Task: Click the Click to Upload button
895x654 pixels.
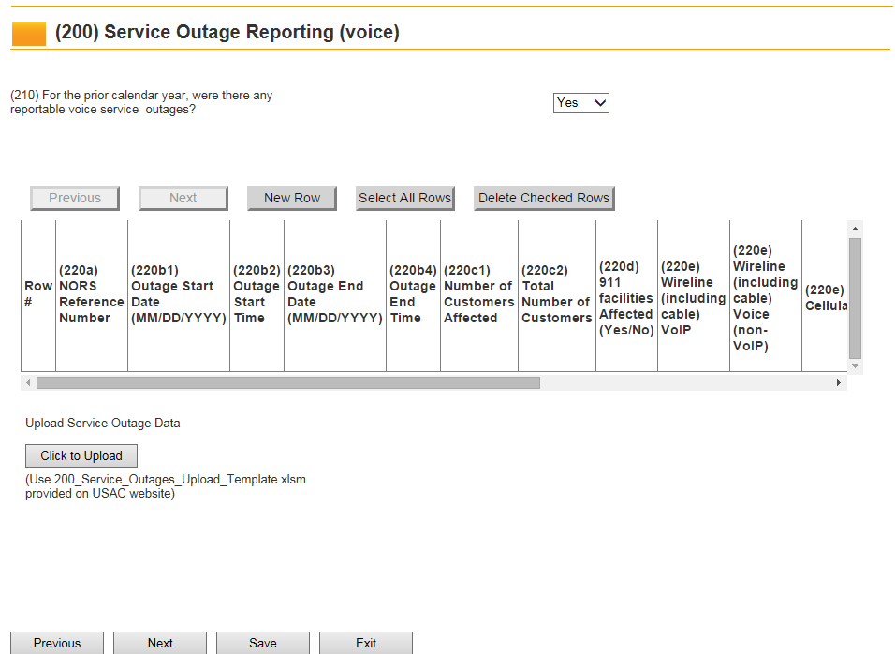Action: (81, 455)
